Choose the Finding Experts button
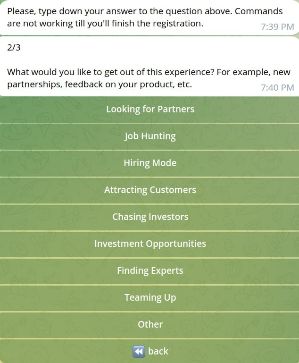This screenshot has height=363, width=299. (x=150, y=271)
